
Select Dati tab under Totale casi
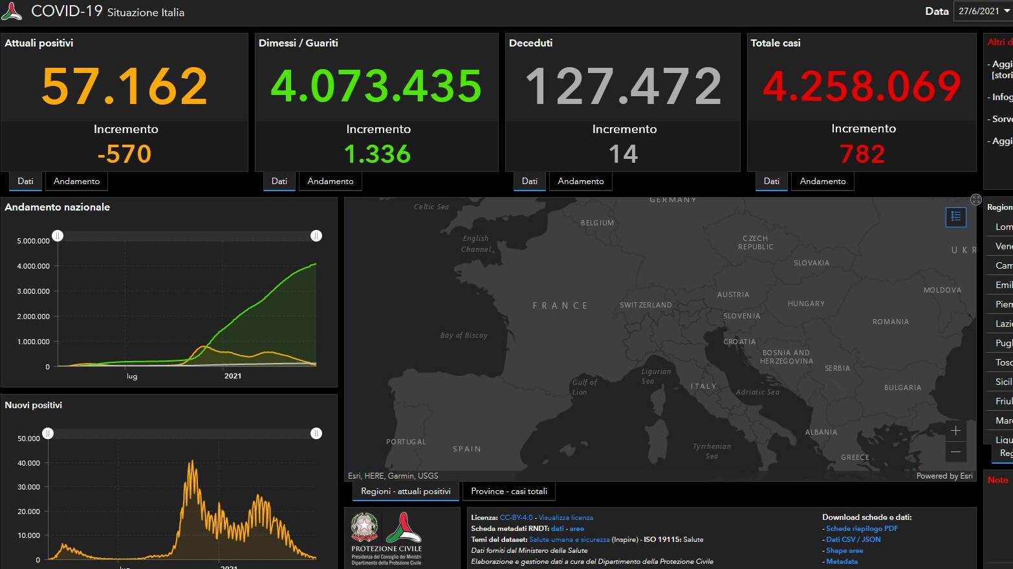(771, 181)
